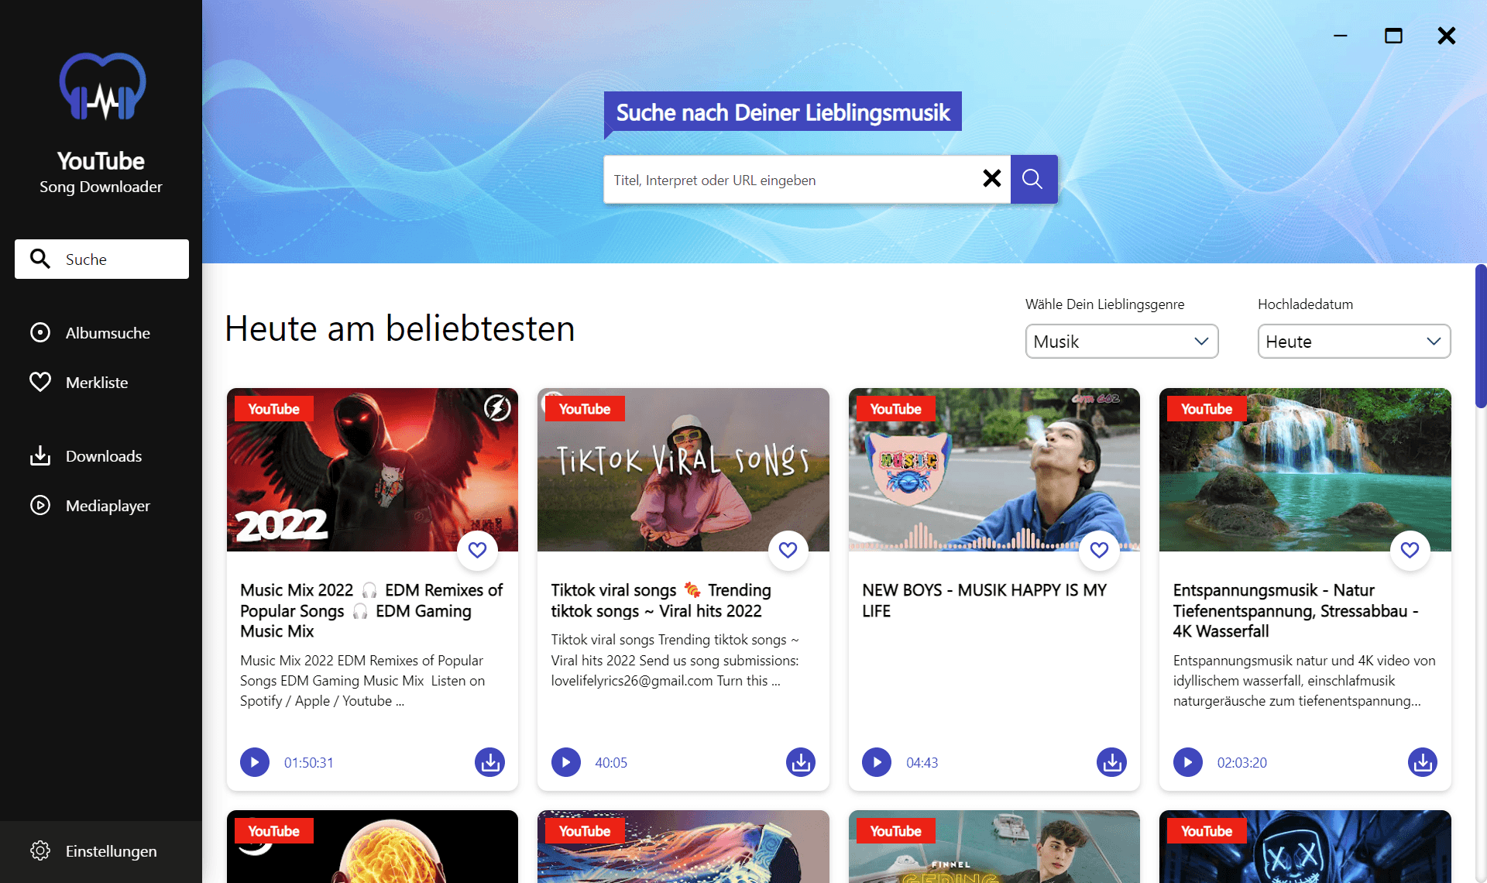The height and width of the screenshot is (883, 1487).
Task: Click the TikTok Viral Songs thumbnail
Action: (x=683, y=469)
